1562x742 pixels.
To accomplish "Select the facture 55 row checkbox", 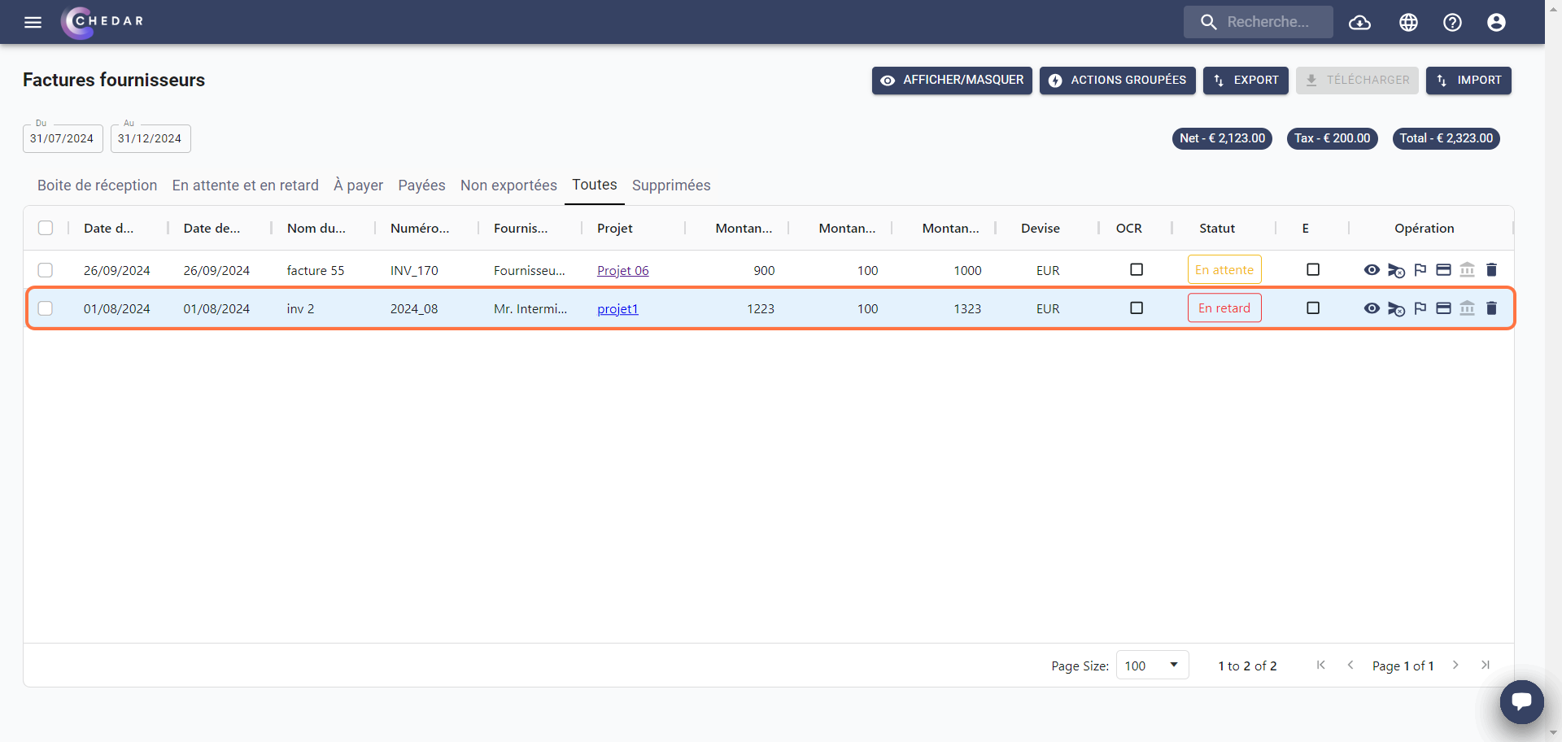I will 46,270.
